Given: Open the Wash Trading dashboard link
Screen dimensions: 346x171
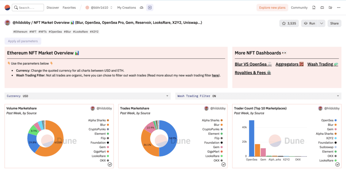Looking at the screenshot, I should (323, 64).
